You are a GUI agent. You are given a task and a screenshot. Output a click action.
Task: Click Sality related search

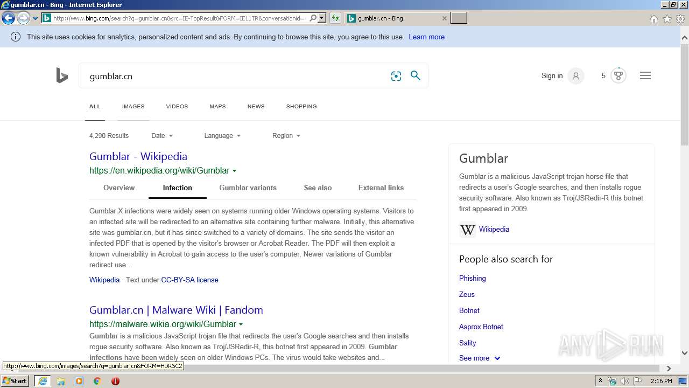[x=468, y=343]
